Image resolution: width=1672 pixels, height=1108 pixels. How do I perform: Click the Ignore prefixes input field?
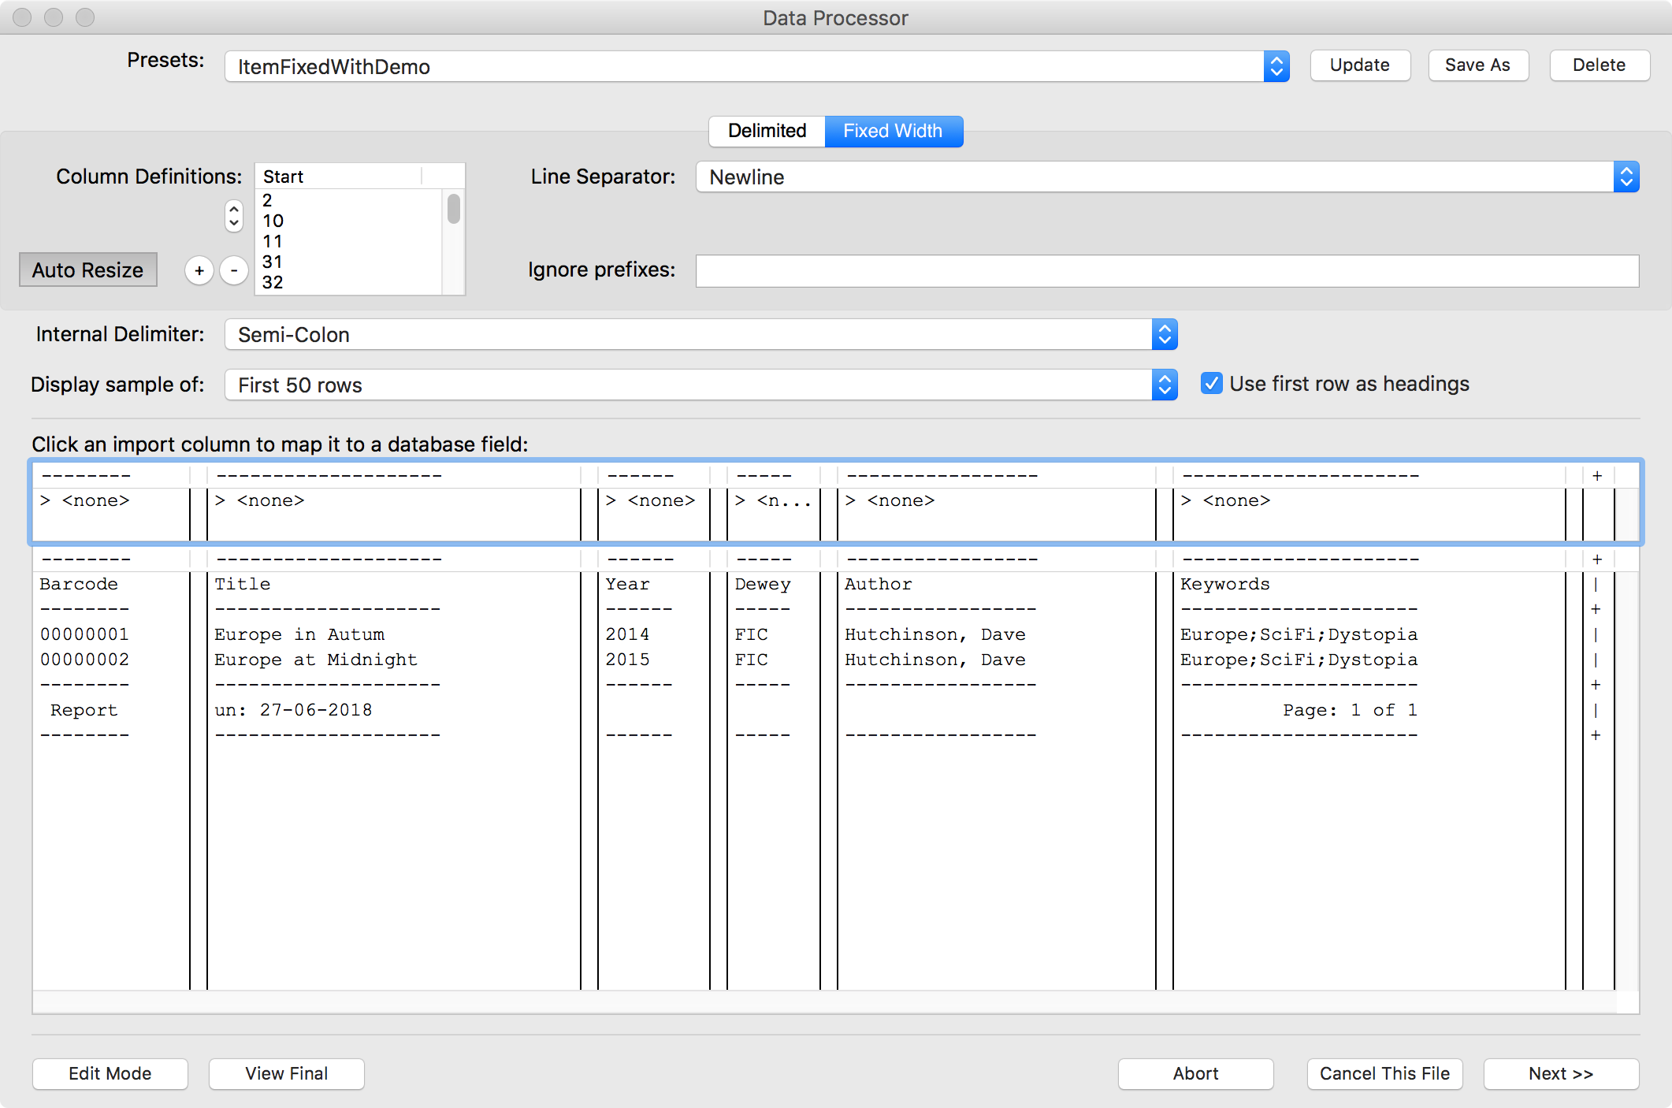(x=1168, y=271)
